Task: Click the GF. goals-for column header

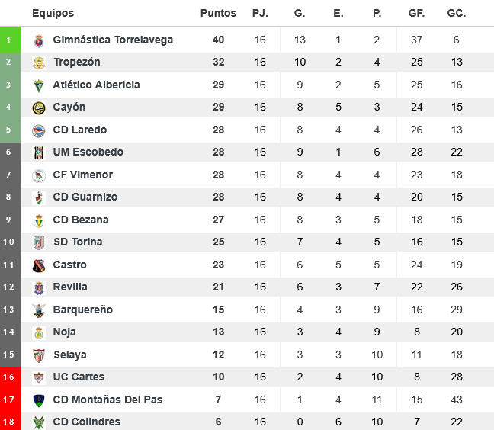Action: pos(416,14)
